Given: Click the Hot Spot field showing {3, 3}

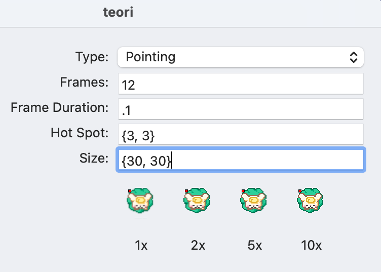Looking at the screenshot, I should click(x=241, y=134).
